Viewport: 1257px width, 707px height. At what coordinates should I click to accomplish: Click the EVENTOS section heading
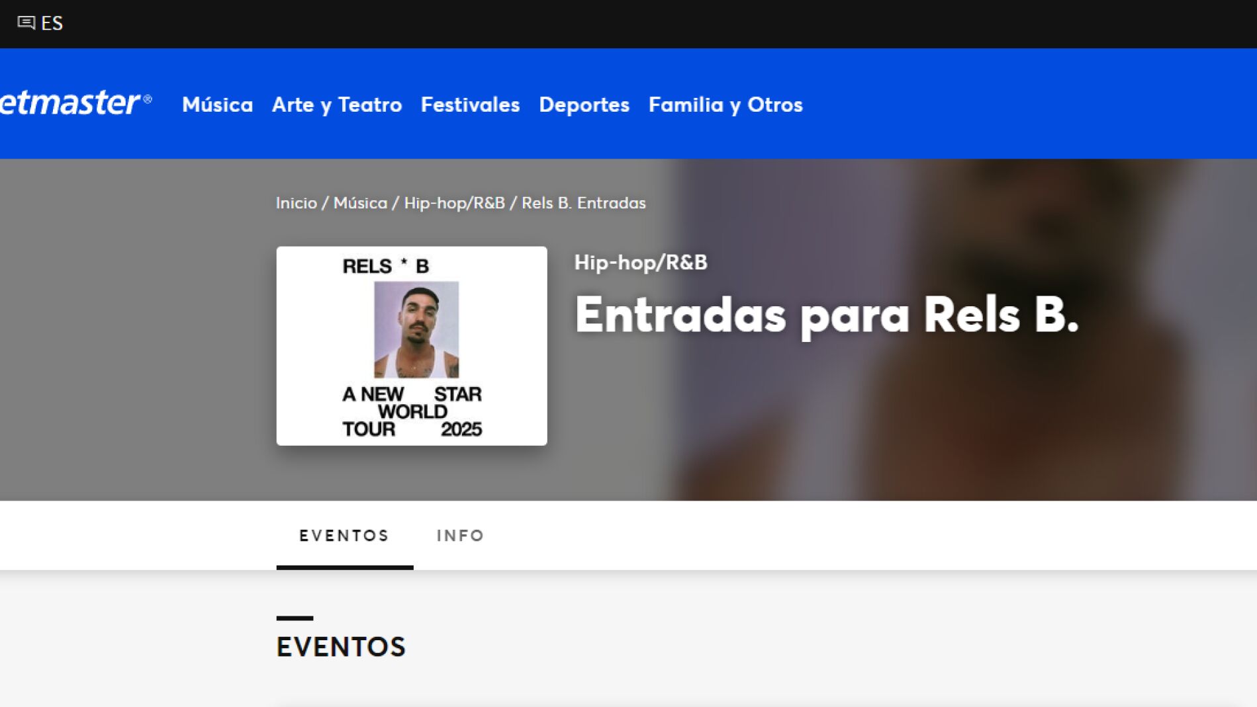tap(341, 647)
